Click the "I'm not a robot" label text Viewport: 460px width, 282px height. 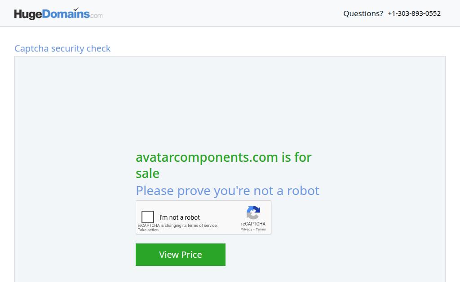pos(179,217)
